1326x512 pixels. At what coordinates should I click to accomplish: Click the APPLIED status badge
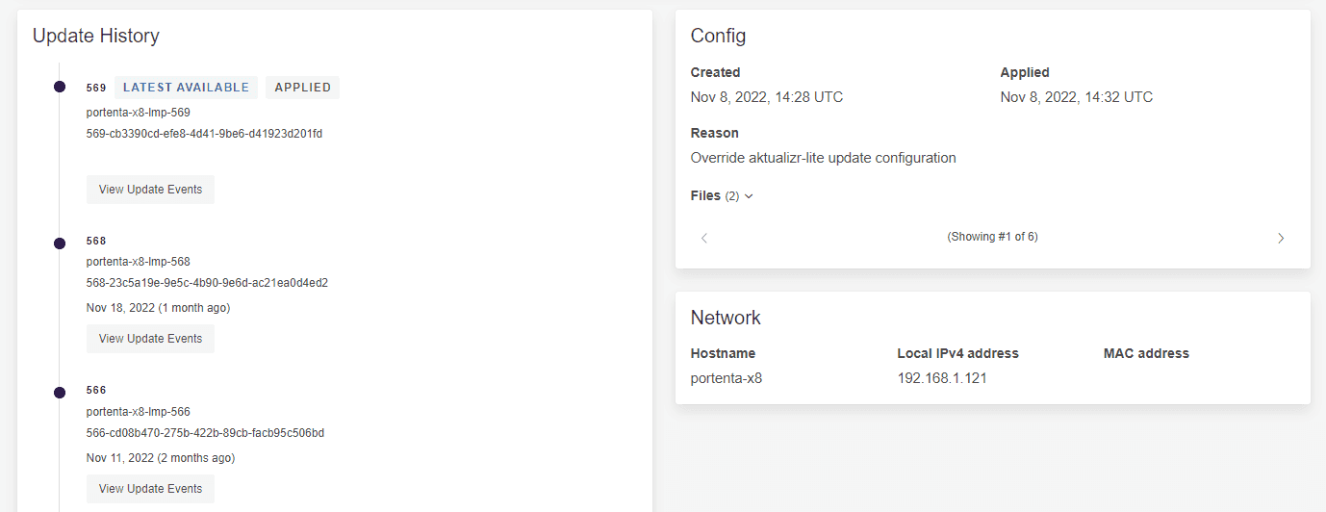pyautogui.click(x=302, y=88)
